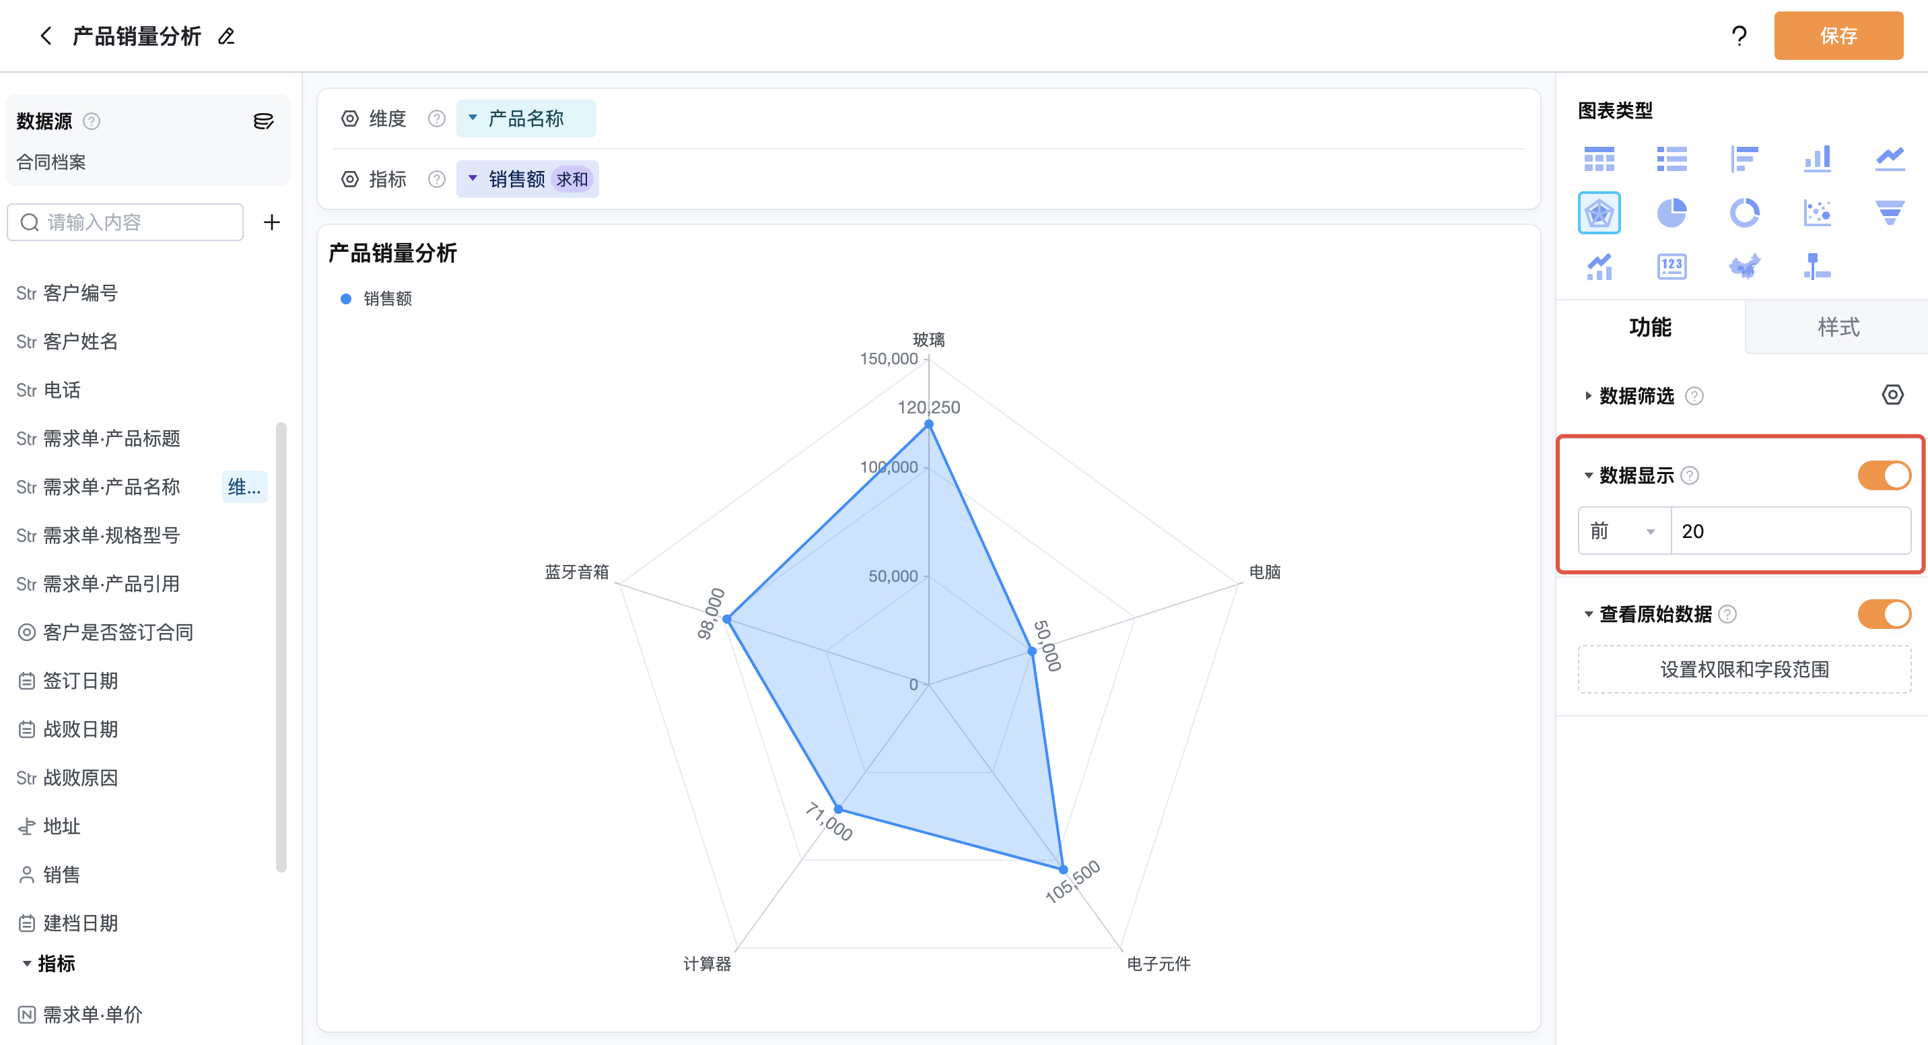Screen dimensions: 1928x1045
Task: Disable the 查看原始数据 toggle
Action: pos(1883,614)
